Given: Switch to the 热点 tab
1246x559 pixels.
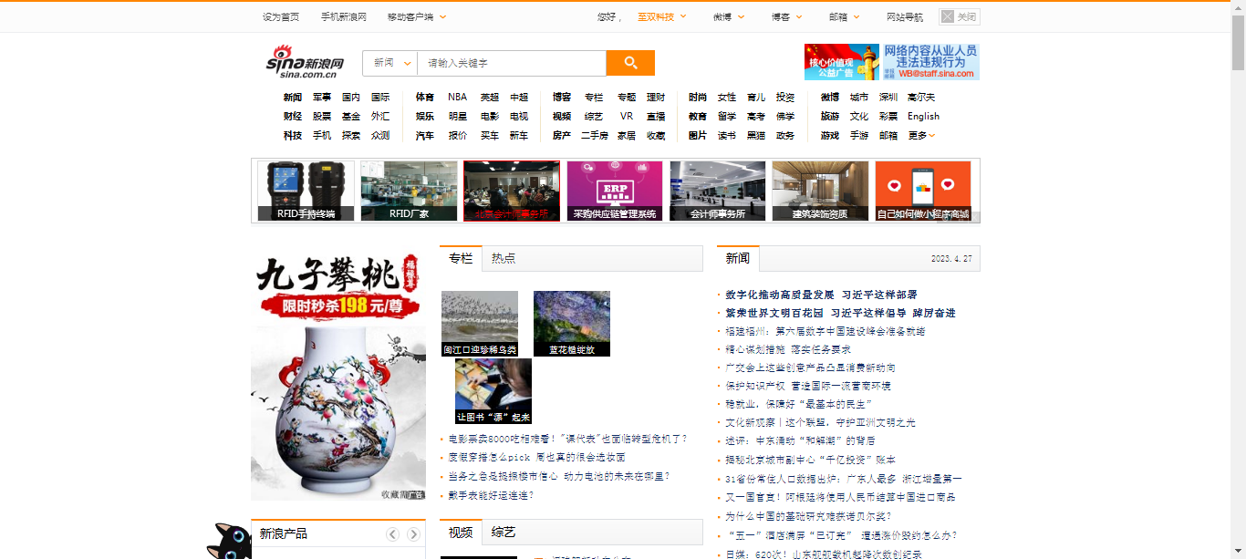Looking at the screenshot, I should [x=504, y=258].
